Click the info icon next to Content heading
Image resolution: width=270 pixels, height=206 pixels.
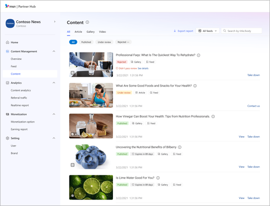88,22
